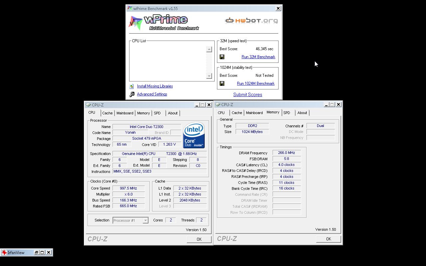Screen dimensions: 426x266
Task: Open About tab in right CPU-Z window
Action: (302, 113)
